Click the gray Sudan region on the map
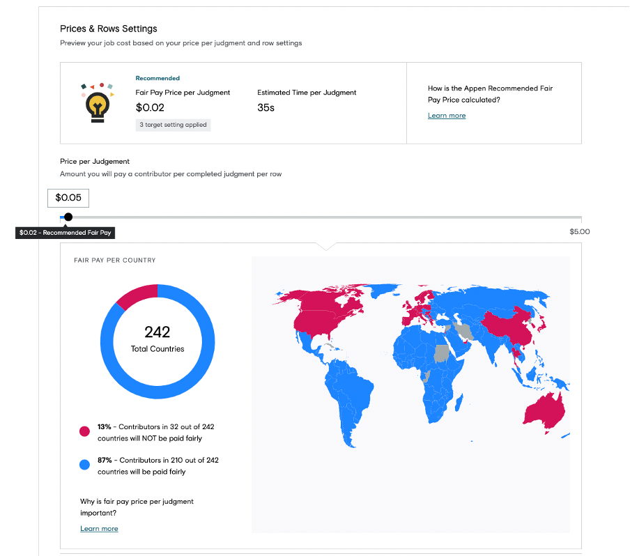Viewport: 630px width, 556px height. [442, 353]
